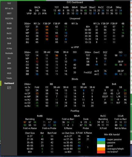Image resolution: width=132 pixels, height=157 pixels.
Task: Click the orange overagro/teleph swatch
Action: click(101, 149)
